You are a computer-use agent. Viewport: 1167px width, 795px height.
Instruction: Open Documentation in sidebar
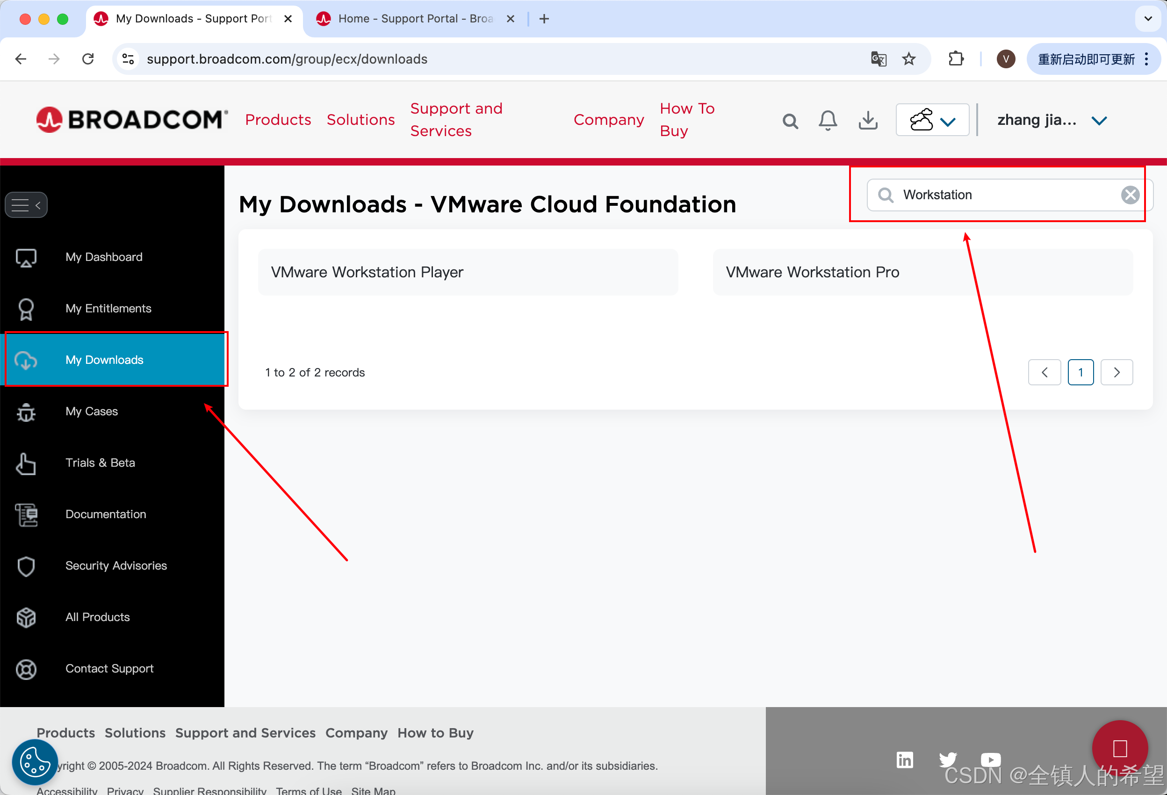[106, 514]
